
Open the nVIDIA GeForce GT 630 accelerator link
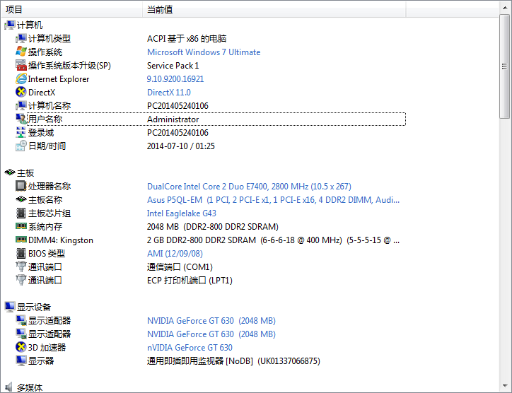coord(190,348)
